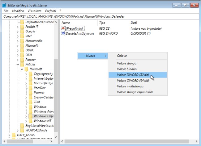
Task: Click the Nome column header
Action: point(79,23)
